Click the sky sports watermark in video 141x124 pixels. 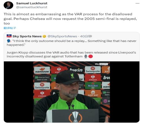point(101,64)
